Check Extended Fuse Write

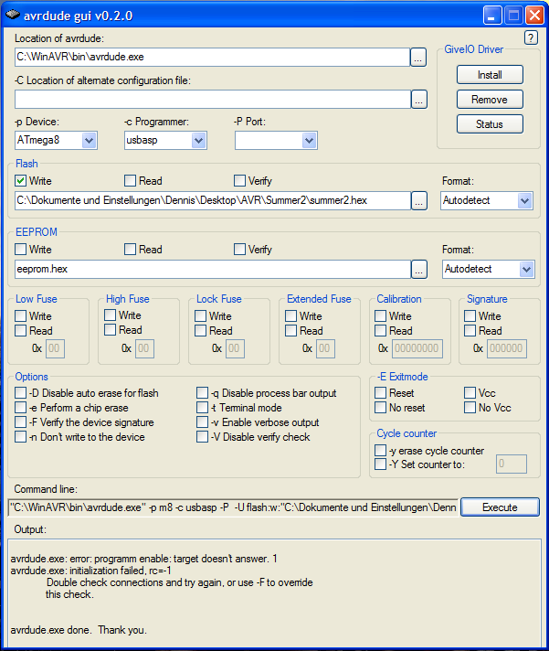pos(290,316)
